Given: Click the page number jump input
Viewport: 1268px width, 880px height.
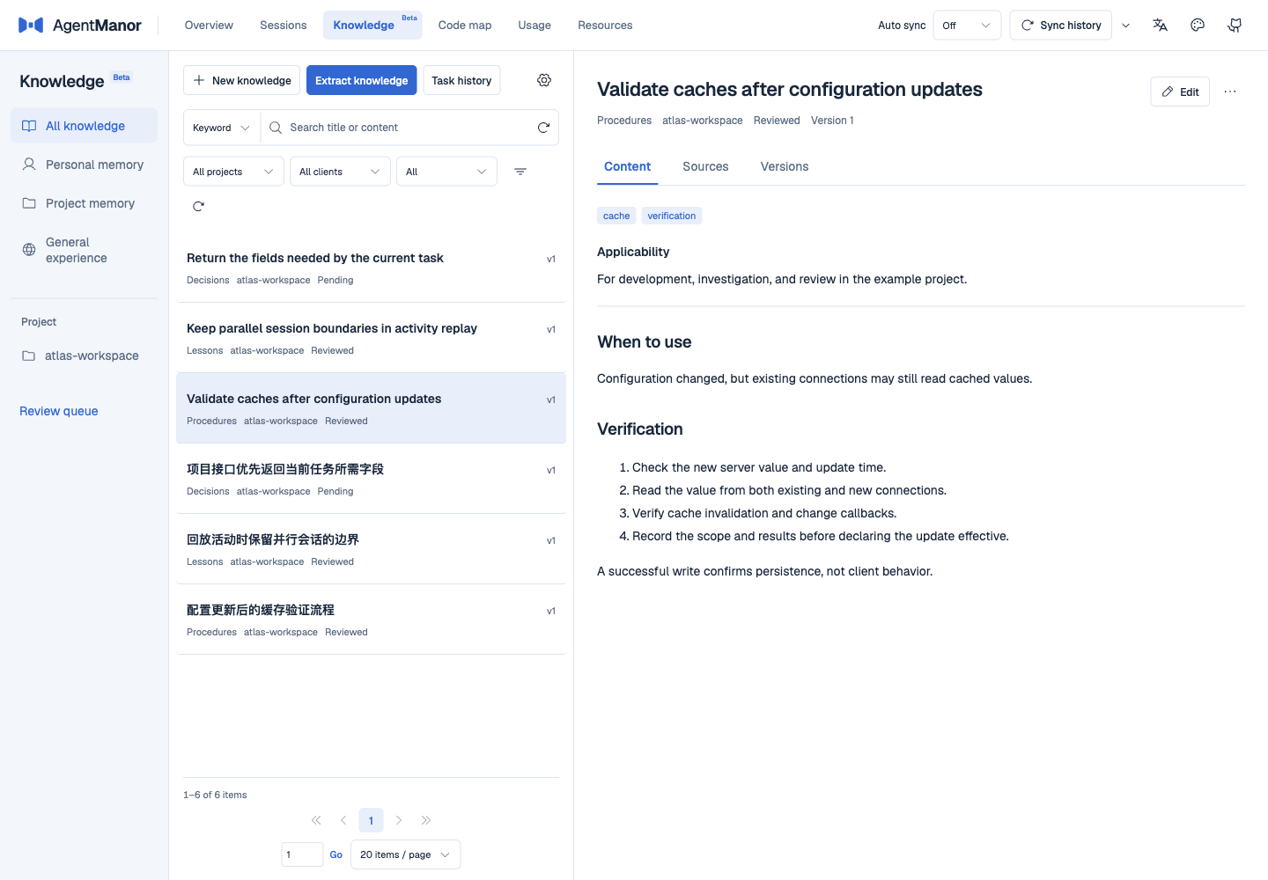Looking at the screenshot, I should coord(302,854).
